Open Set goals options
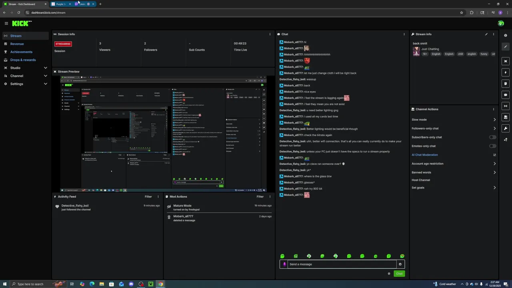Image resolution: width=512 pixels, height=288 pixels. point(454,188)
